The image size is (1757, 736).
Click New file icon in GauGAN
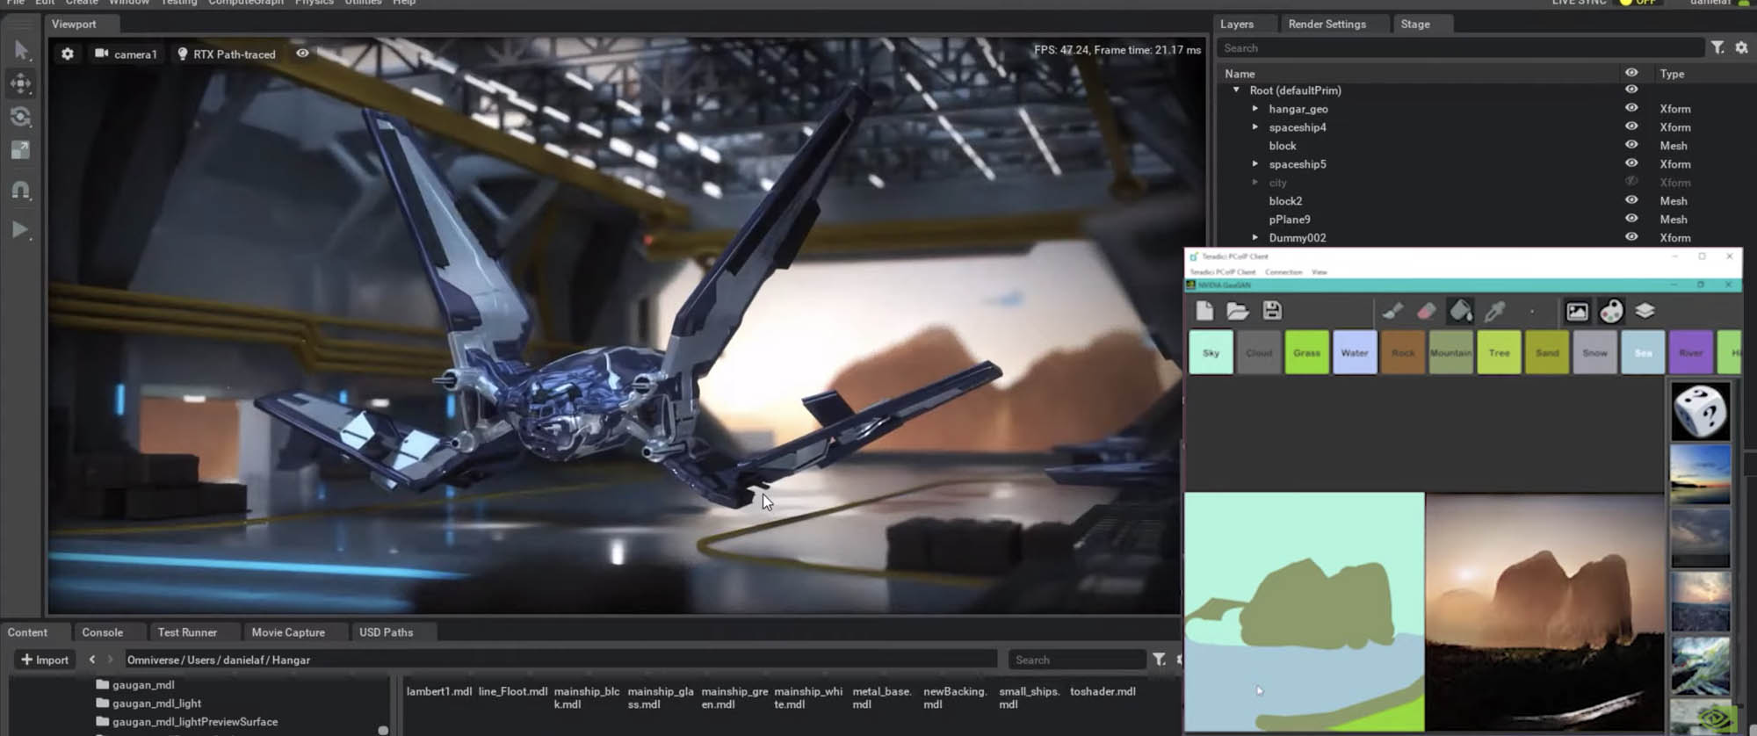tap(1204, 311)
